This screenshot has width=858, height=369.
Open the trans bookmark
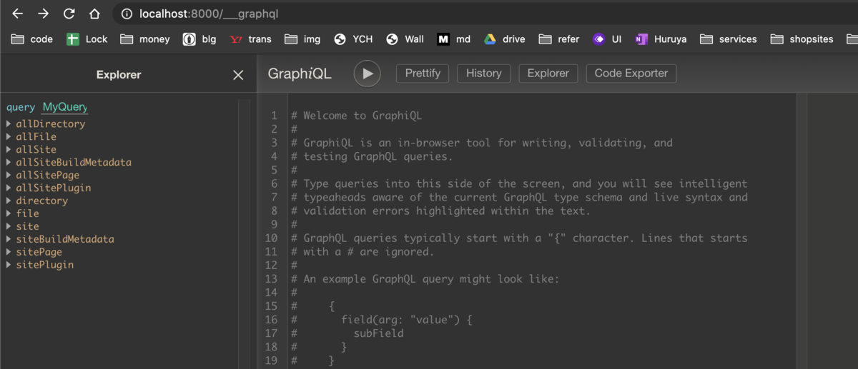pos(250,39)
